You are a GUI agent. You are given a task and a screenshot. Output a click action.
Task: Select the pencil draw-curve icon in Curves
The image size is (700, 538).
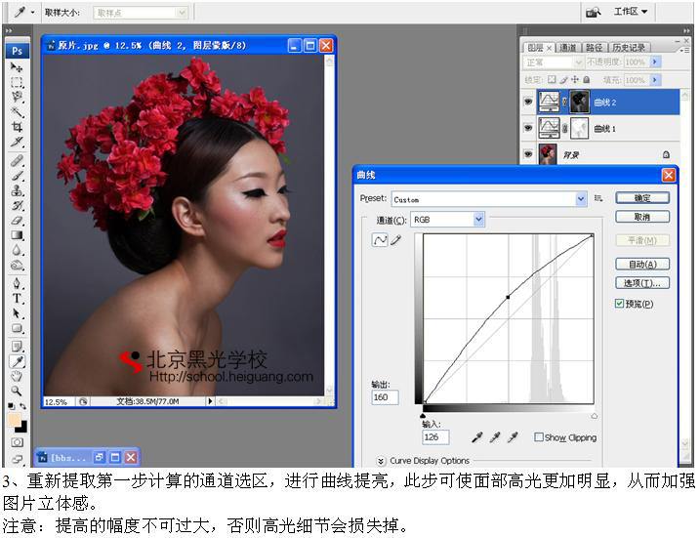point(396,240)
